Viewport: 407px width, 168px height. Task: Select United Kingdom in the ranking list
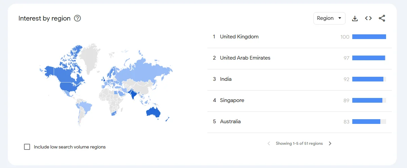click(x=239, y=37)
